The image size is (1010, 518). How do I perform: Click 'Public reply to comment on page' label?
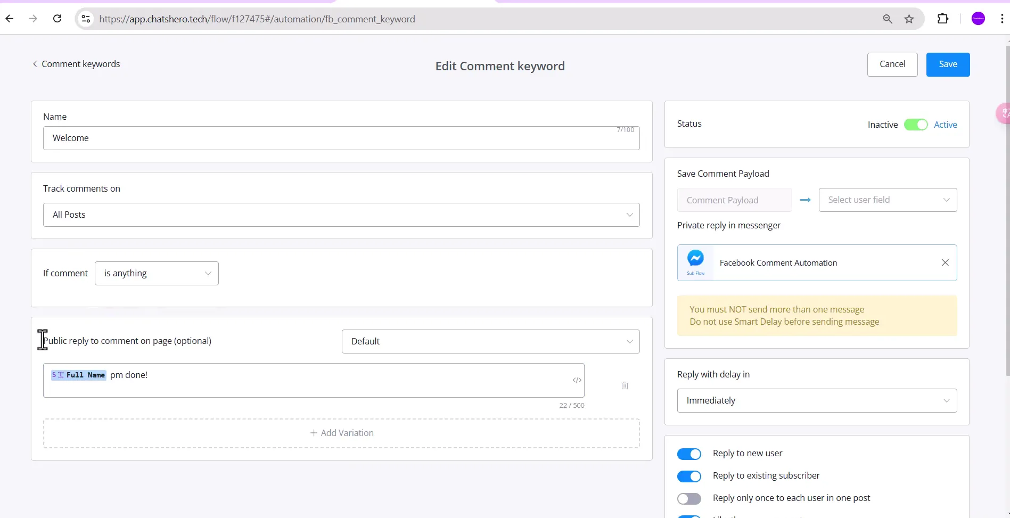[x=127, y=341]
